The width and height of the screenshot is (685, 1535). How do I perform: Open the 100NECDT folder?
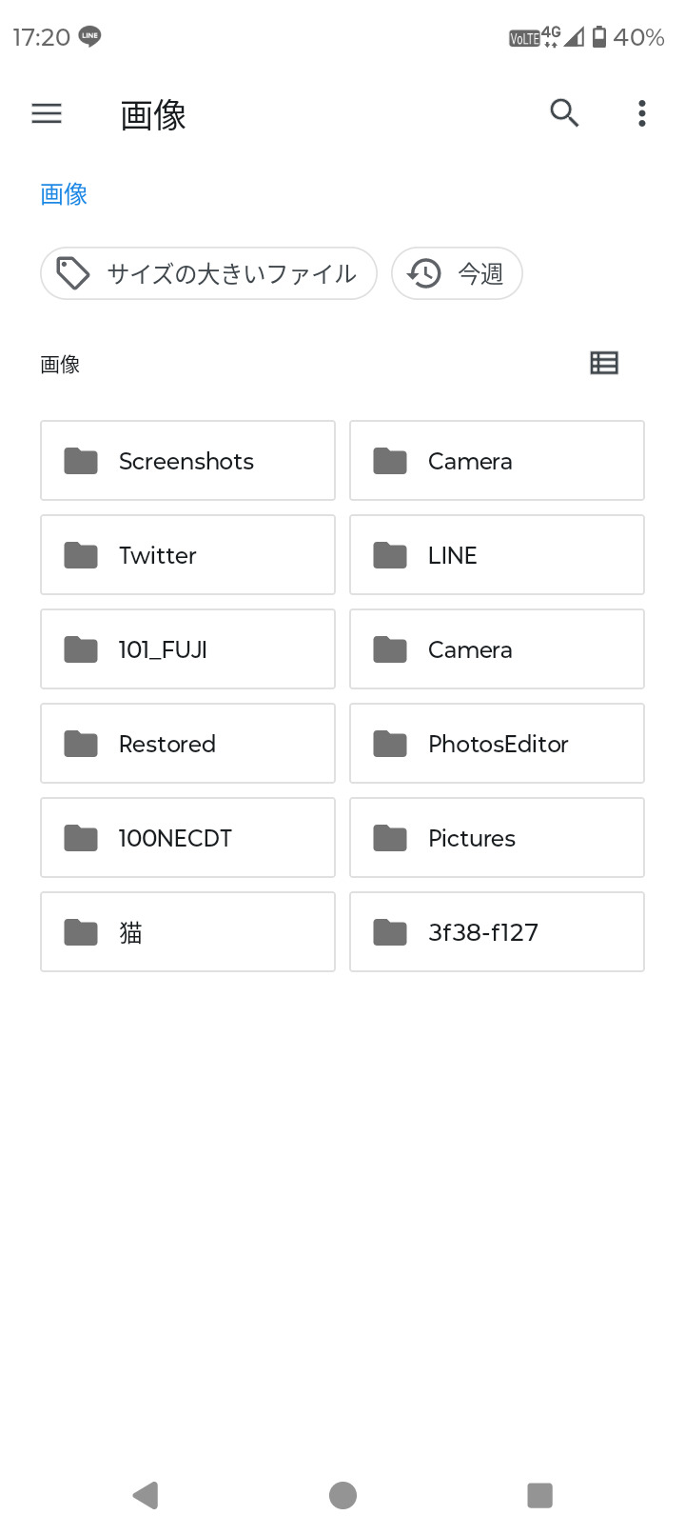[x=187, y=838]
